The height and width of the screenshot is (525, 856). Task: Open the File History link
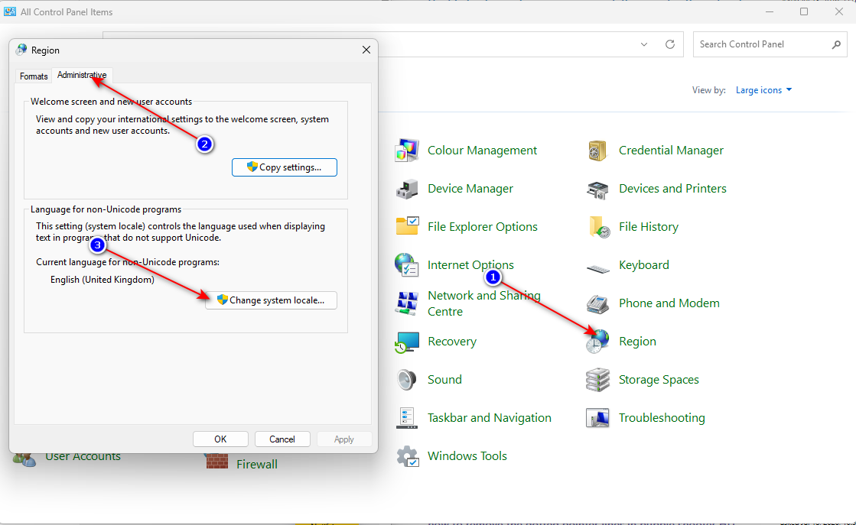649,227
